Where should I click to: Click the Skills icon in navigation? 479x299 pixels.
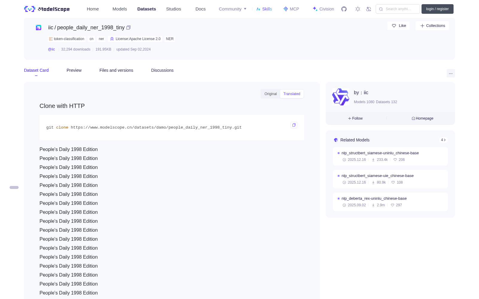tap(258, 9)
